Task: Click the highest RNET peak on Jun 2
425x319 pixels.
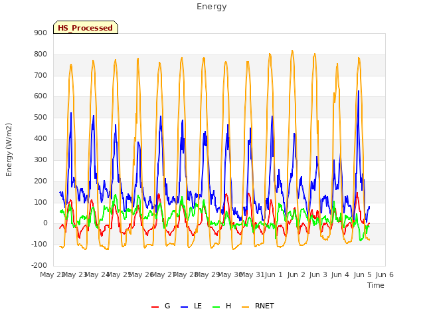Action: click(292, 51)
